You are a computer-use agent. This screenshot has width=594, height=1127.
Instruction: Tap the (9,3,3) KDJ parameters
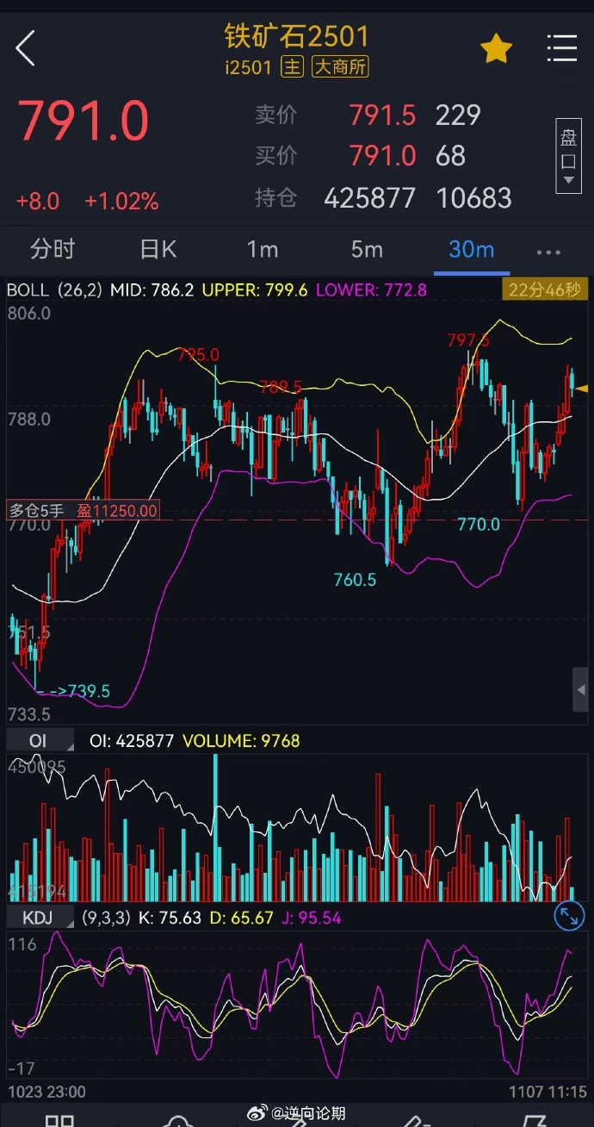(106, 918)
